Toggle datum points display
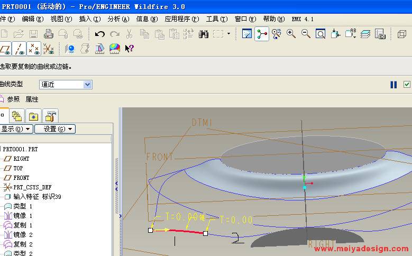Viewport: 412px width, 256px height. [x=34, y=49]
